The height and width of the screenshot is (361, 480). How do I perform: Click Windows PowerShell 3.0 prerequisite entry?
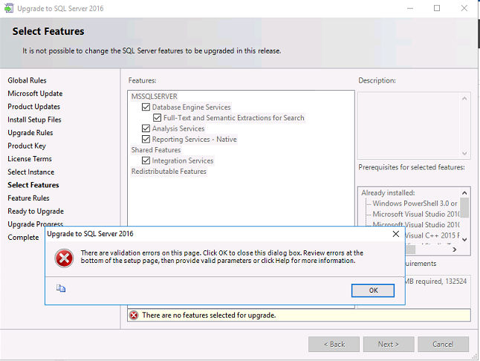click(415, 204)
